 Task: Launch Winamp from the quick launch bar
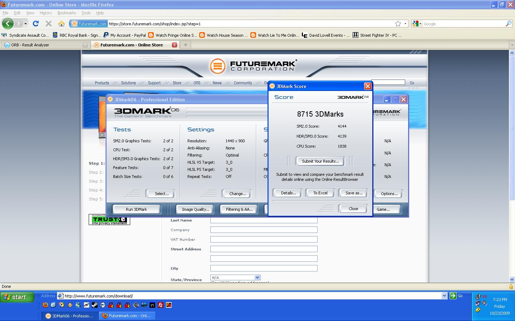pos(70,305)
